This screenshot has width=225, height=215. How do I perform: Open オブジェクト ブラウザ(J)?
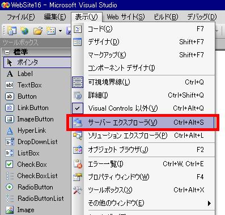pyautogui.click(x=143, y=150)
